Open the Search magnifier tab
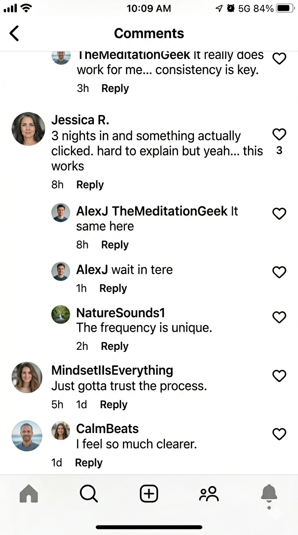Image resolution: width=298 pixels, height=535 pixels. click(89, 494)
